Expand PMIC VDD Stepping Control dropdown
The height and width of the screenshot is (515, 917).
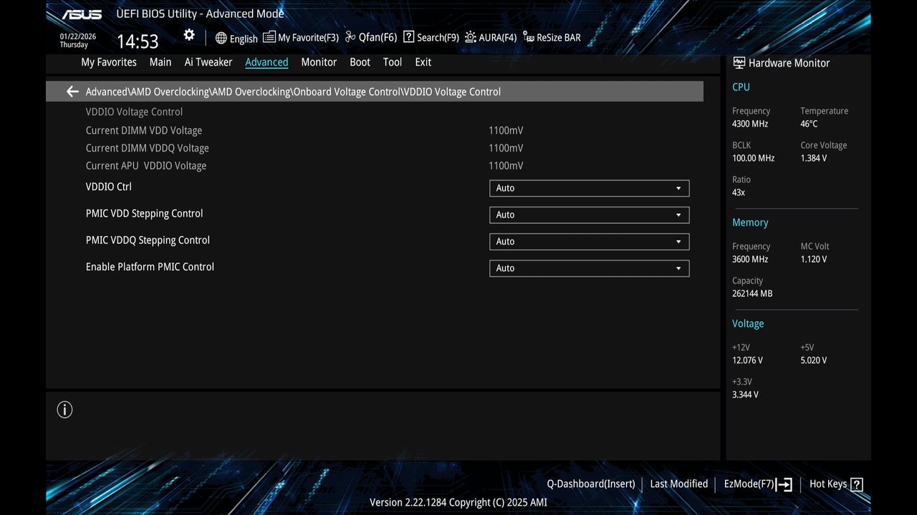coord(588,215)
